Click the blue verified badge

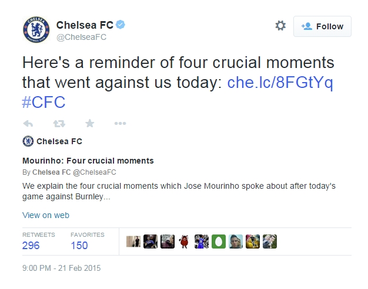pos(121,25)
